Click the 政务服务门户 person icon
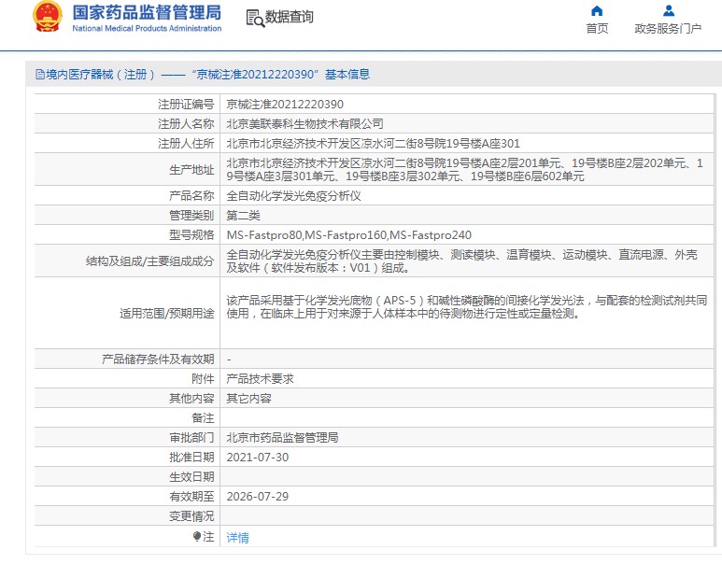722x564 pixels. click(668, 11)
